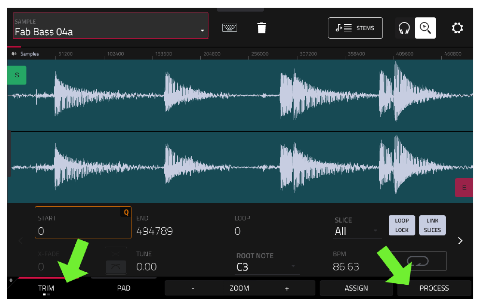Click the ZOOM minus button

click(193, 288)
